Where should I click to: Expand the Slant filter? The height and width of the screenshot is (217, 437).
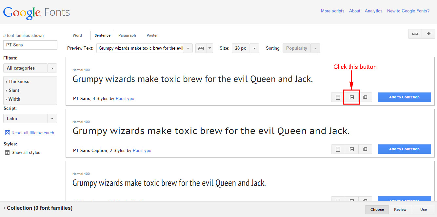pos(13,91)
